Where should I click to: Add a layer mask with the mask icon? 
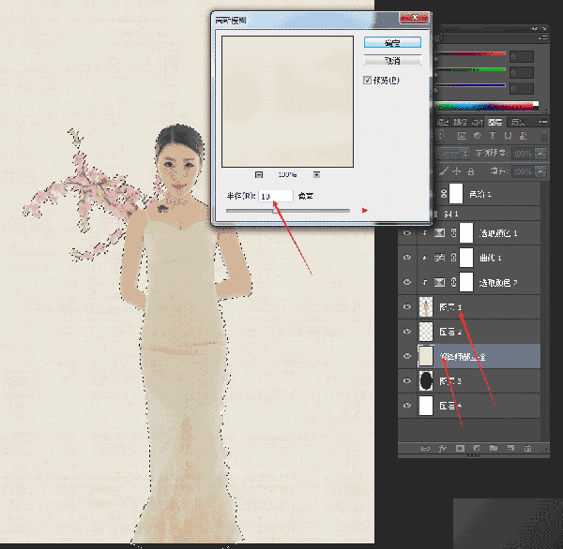click(460, 448)
